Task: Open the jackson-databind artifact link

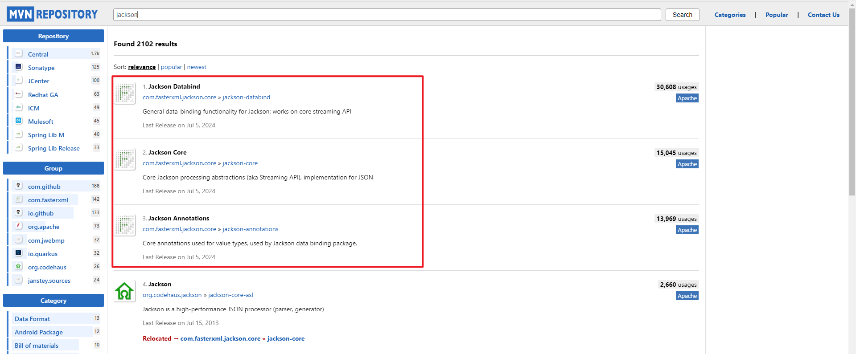Action: (246, 97)
